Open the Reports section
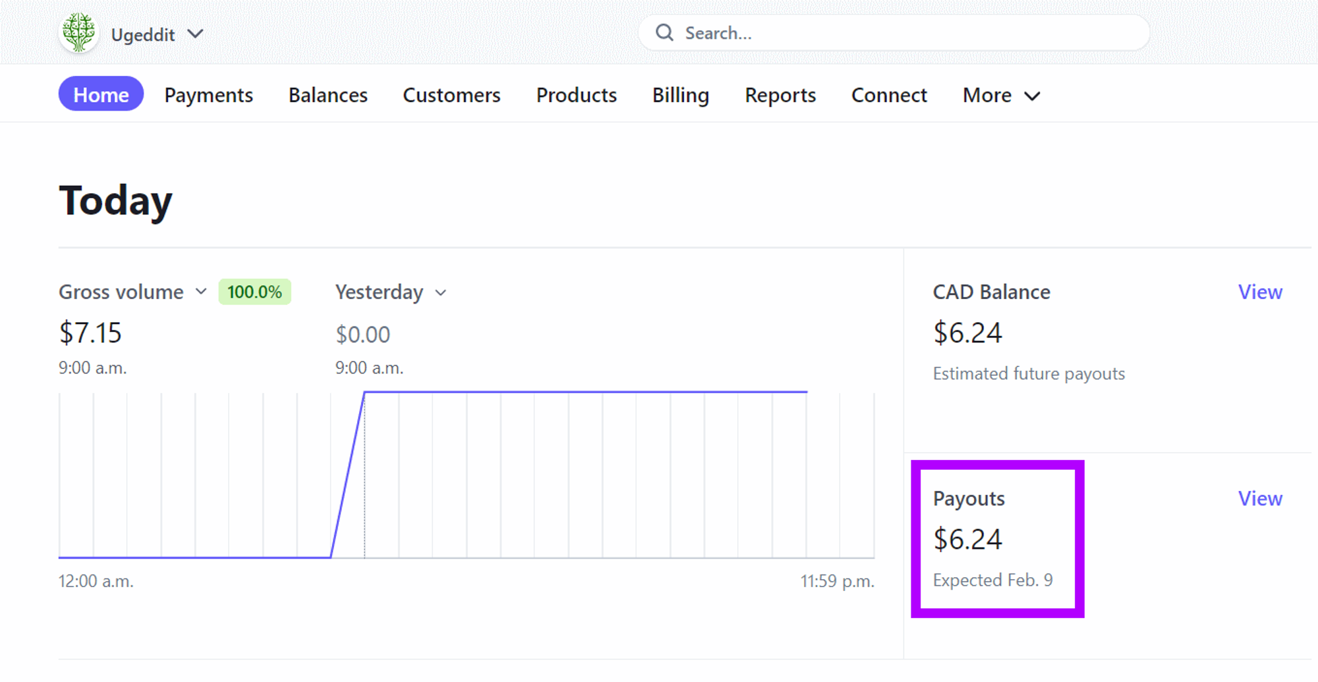Screen dimensions: 1318x682 tap(780, 95)
